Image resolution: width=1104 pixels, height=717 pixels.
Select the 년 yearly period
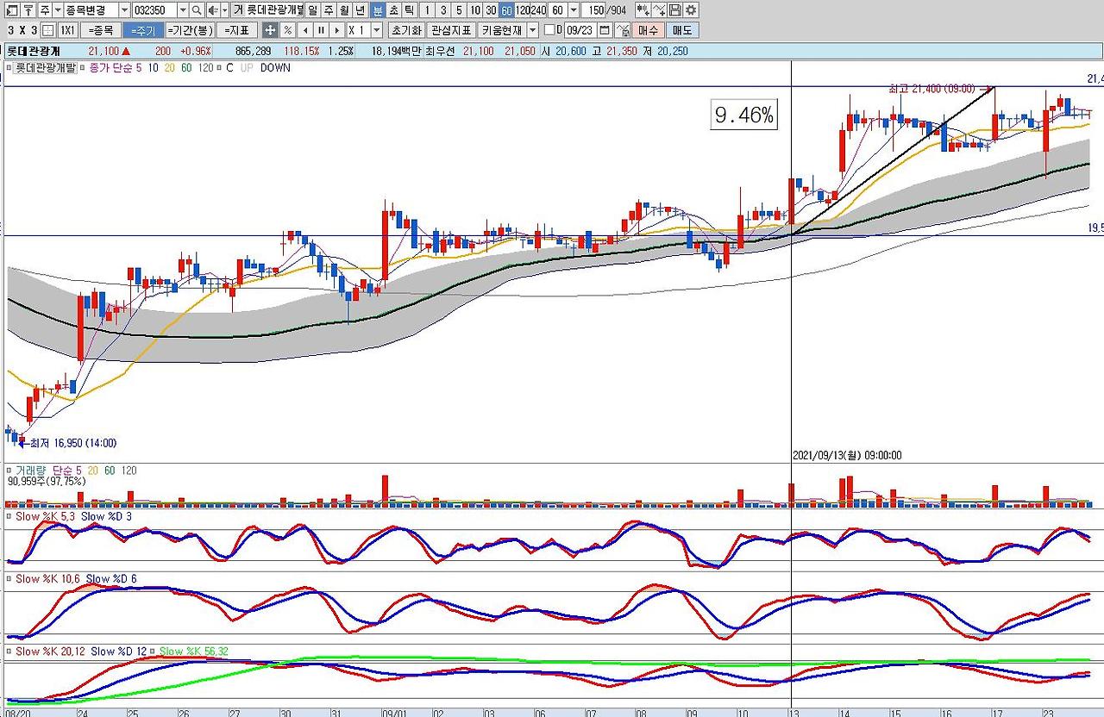361,10
